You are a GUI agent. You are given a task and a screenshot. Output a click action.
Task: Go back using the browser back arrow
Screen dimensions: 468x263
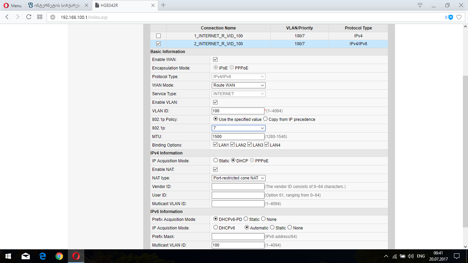[7, 17]
